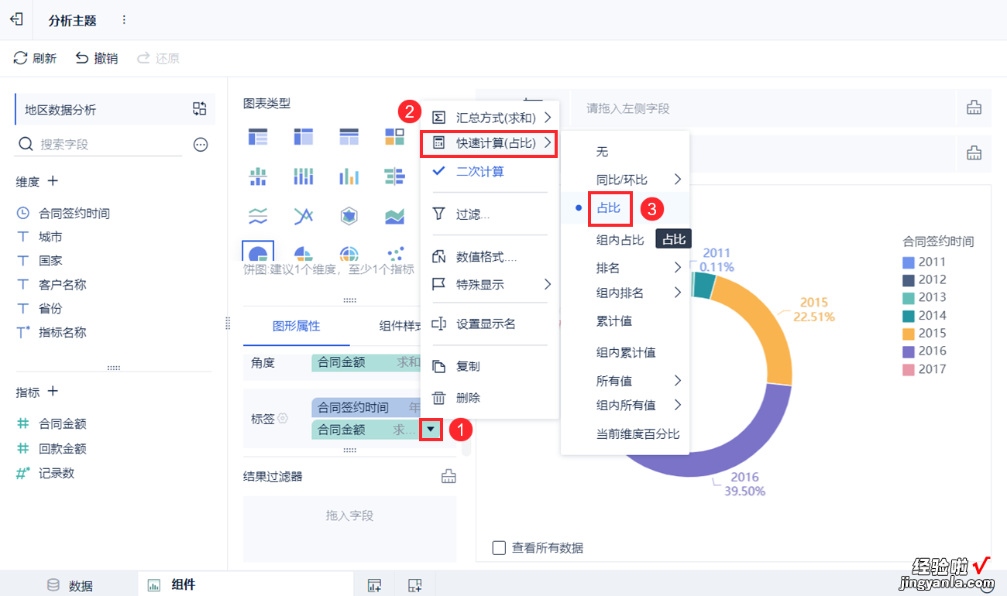Choose the partitioned line chart icon

click(x=258, y=215)
